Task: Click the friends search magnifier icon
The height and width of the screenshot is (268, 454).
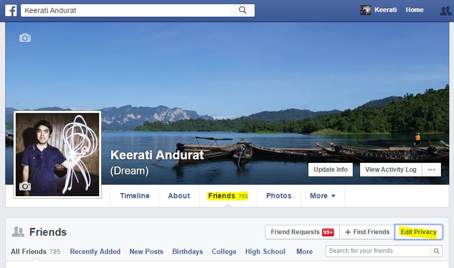Action: (x=436, y=251)
